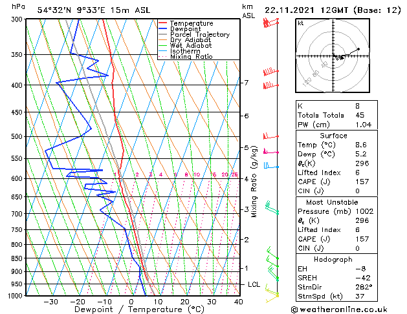Click the Dewpoint / Temperature (°C) axis title

[139, 309]
